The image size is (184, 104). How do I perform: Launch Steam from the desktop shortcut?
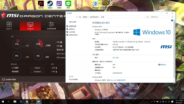coord(50,4)
